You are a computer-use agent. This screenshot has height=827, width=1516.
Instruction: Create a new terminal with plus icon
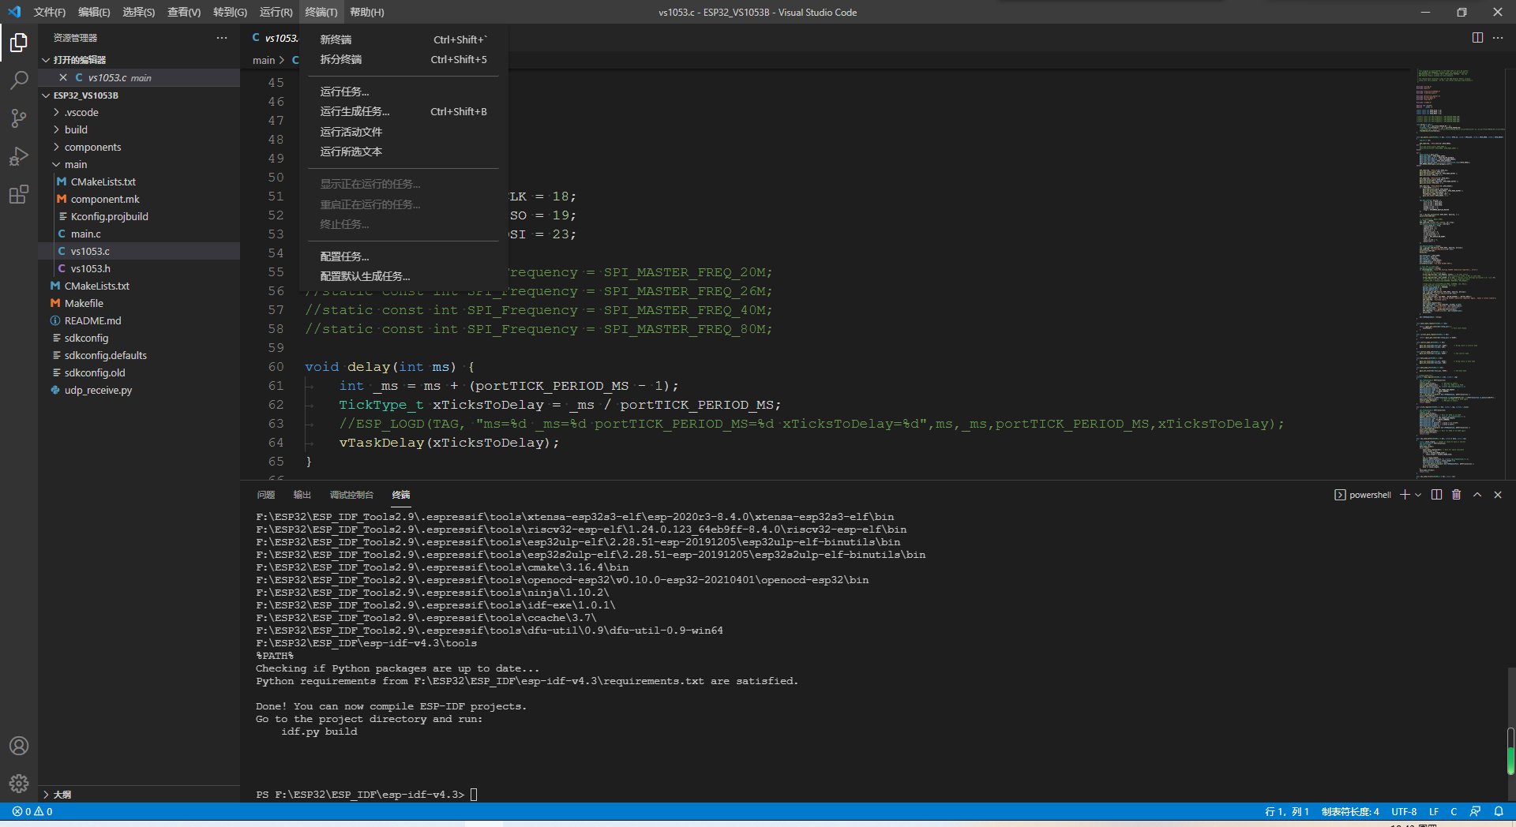tap(1405, 495)
